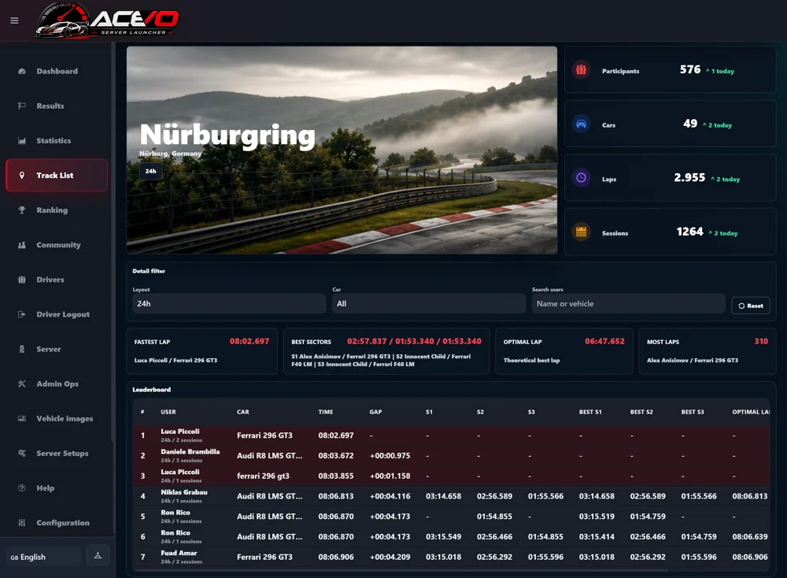Click the Server icon in sidebar
This screenshot has height=578, width=787.
coord(21,349)
